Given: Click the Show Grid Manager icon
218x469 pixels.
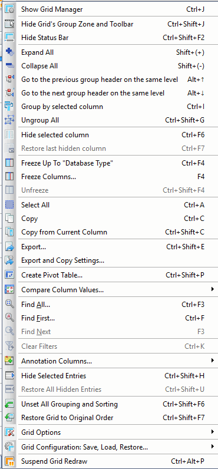Looking at the screenshot, I should (x=9, y=9).
